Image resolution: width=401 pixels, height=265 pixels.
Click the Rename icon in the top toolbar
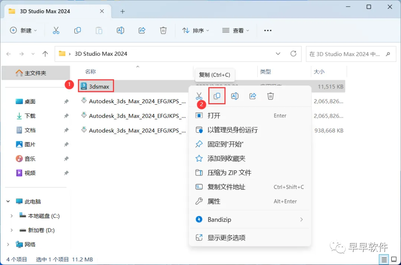pyautogui.click(x=120, y=30)
